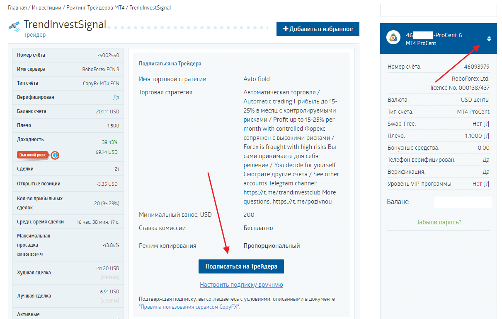This screenshot has height=319, width=502.
Task: Click the [?] help beside Swap-Free
Action: 486,124
